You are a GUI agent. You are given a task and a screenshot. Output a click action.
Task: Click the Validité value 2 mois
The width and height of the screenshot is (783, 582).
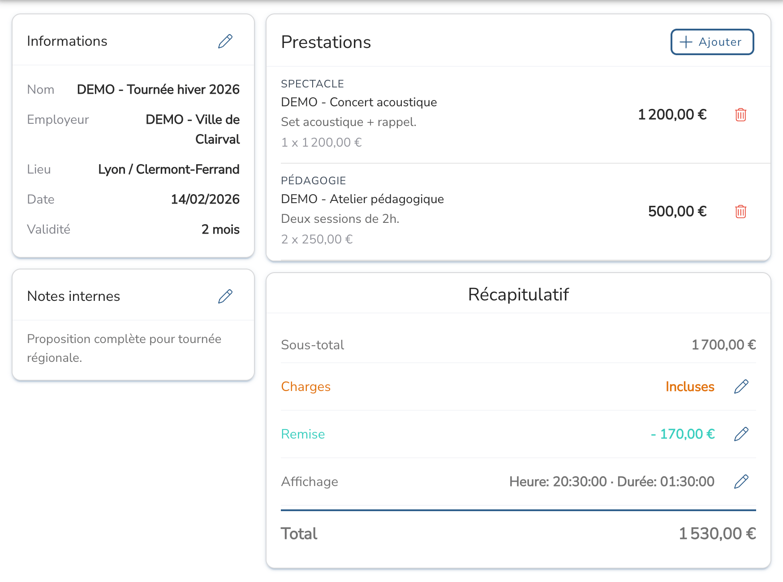tap(220, 229)
